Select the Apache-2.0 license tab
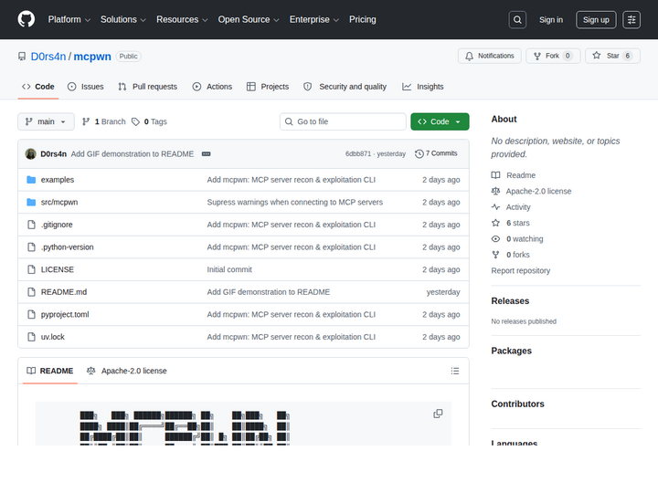The height and width of the screenshot is (493, 658). click(127, 371)
